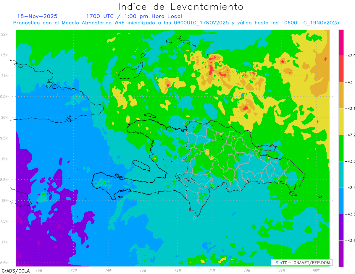Click the "20N" latitude label

[5, 117]
